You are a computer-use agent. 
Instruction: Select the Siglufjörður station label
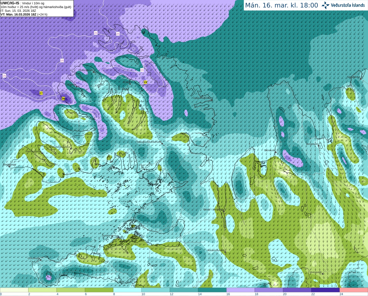point(353,77)
